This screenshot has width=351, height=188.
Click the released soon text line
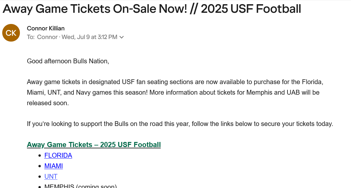pos(48,103)
